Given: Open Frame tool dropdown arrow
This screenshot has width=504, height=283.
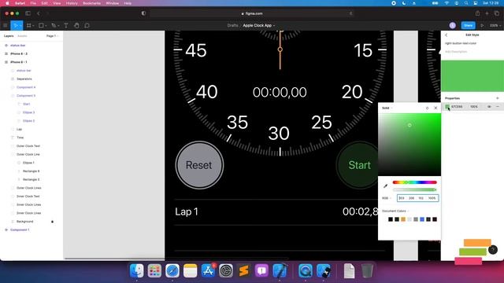Looking at the screenshot, I should [x=33, y=26].
